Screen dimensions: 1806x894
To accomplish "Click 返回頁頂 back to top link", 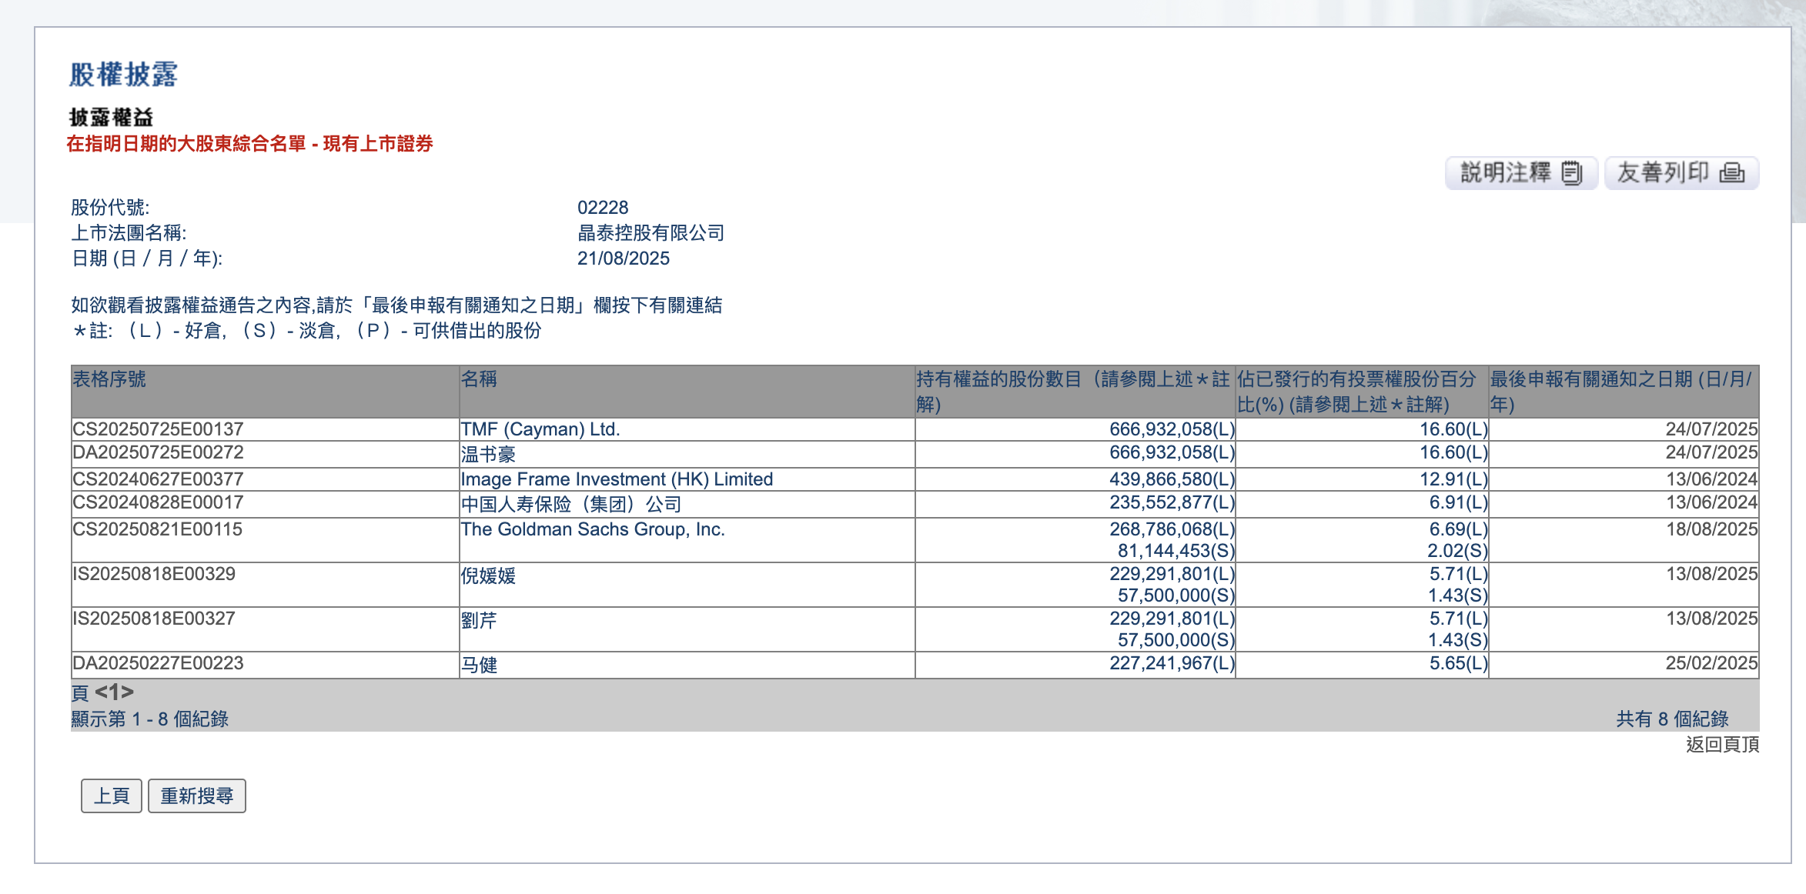I will point(1722,745).
